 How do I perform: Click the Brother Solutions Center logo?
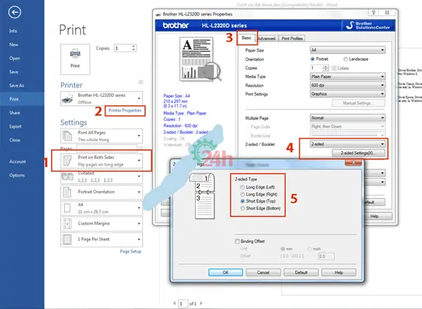(x=368, y=25)
